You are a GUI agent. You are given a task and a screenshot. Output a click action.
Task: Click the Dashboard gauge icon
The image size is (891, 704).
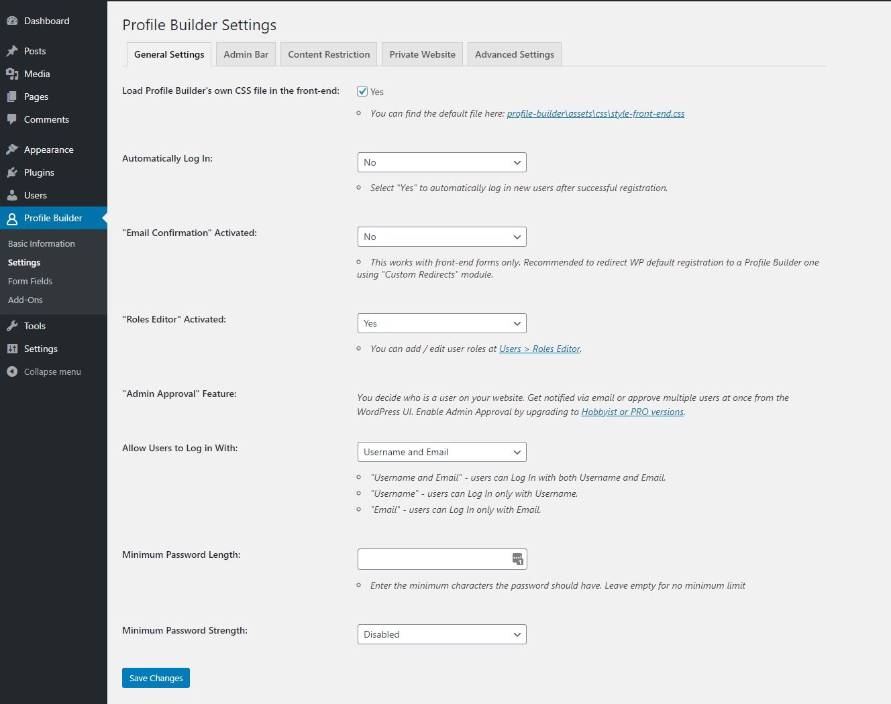click(12, 21)
